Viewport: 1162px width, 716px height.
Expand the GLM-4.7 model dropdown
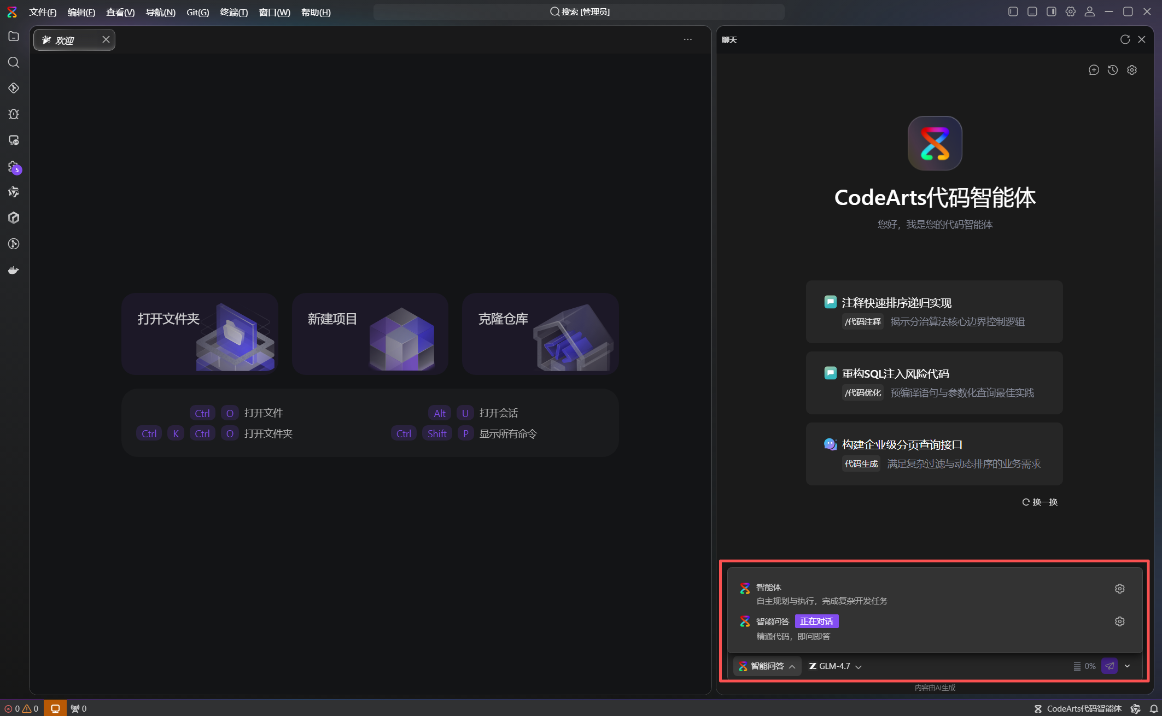(836, 666)
